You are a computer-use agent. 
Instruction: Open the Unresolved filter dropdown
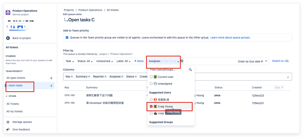pos(104,61)
